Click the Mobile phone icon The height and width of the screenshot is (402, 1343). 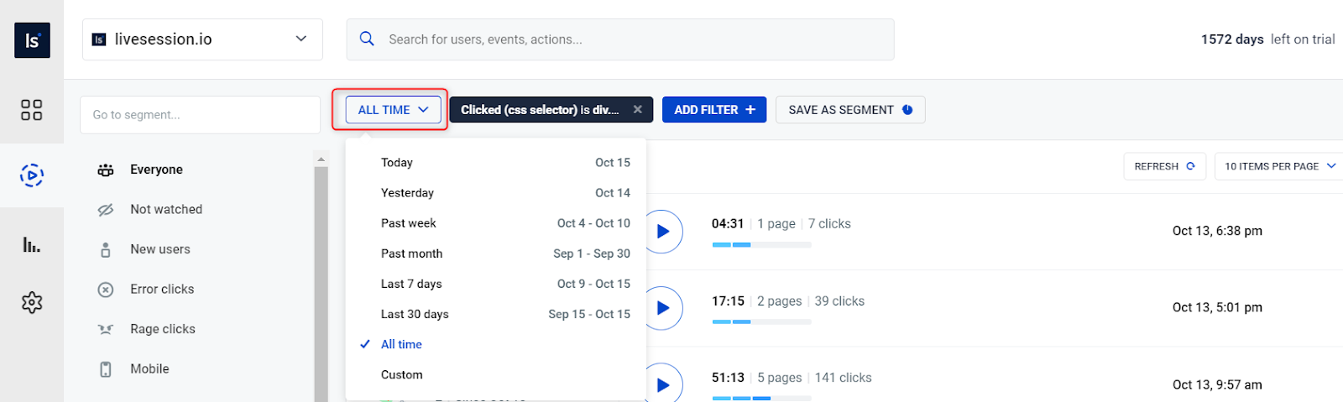click(106, 369)
